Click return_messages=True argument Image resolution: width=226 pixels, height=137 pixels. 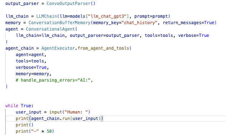(x=189, y=23)
